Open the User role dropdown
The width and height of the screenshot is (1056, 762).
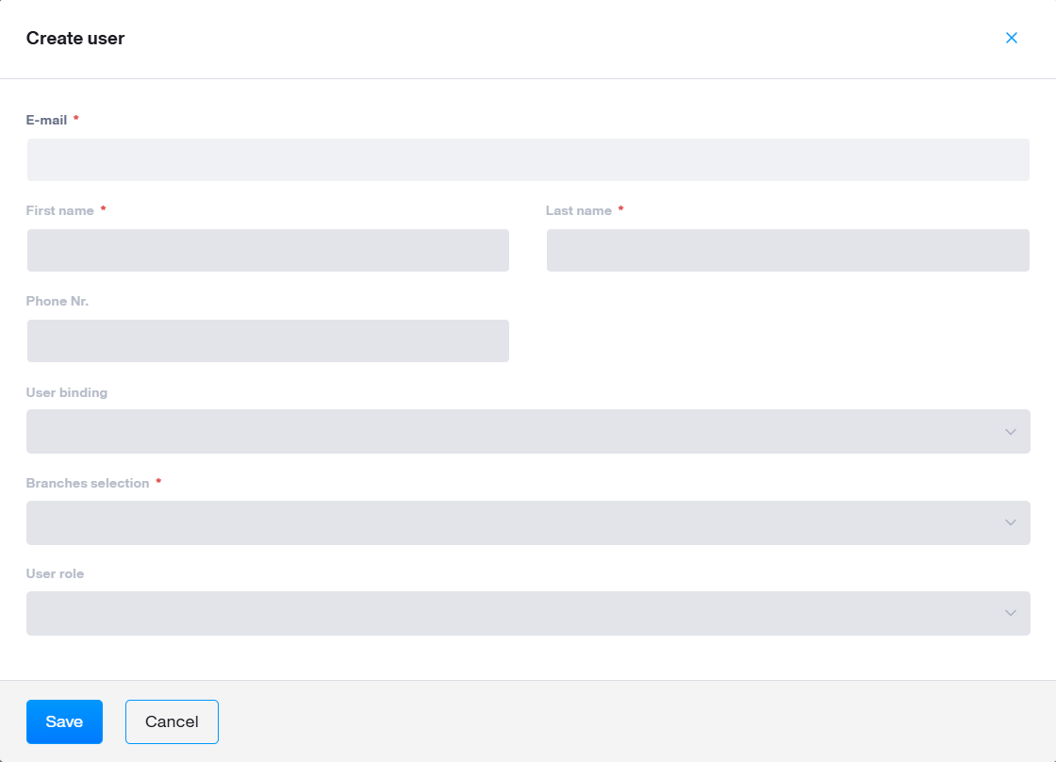click(528, 613)
